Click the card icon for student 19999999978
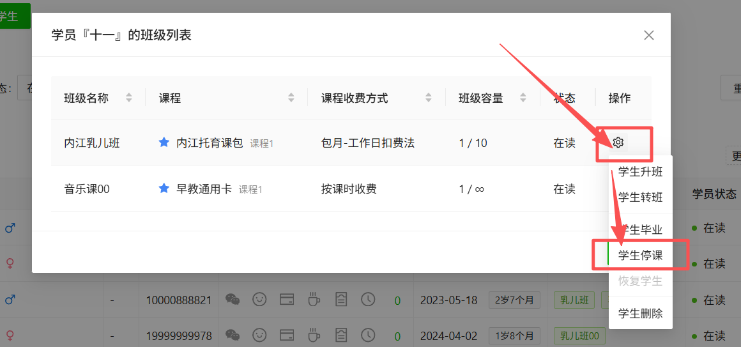741x347 pixels. (287, 335)
